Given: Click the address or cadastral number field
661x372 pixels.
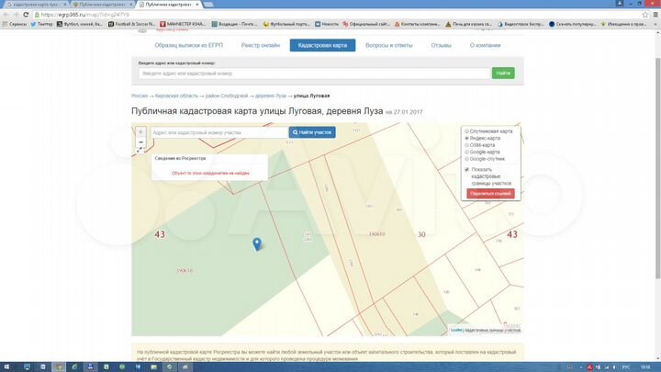Looking at the screenshot, I should [x=313, y=73].
